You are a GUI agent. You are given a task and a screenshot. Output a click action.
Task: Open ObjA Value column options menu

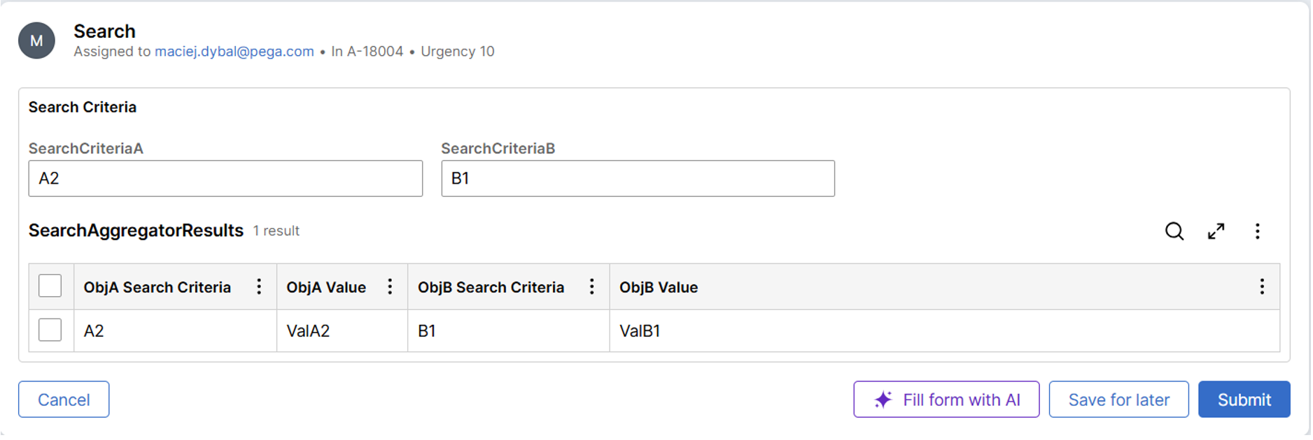click(x=391, y=287)
